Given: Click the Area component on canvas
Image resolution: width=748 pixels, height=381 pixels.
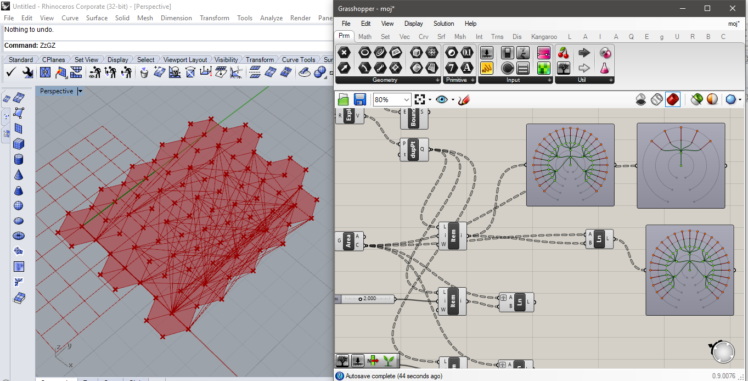Looking at the screenshot, I should coord(349,242).
